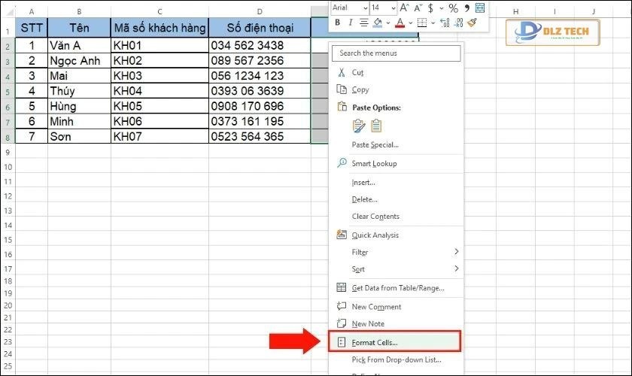Click Increase Decimal icon

pyautogui.click(x=445, y=23)
